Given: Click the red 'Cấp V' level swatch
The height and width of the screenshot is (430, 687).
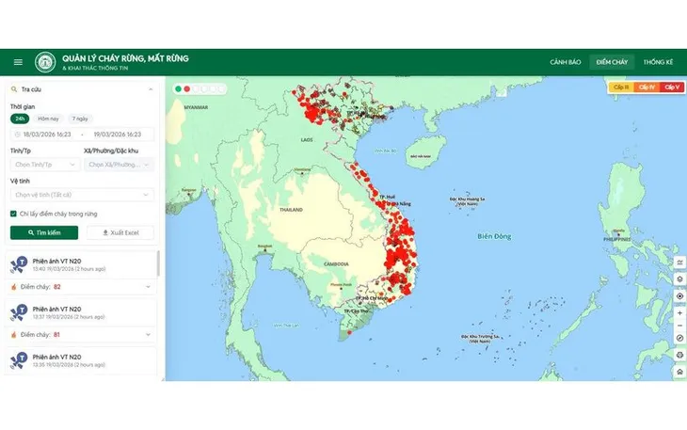Looking at the screenshot, I should (x=671, y=88).
